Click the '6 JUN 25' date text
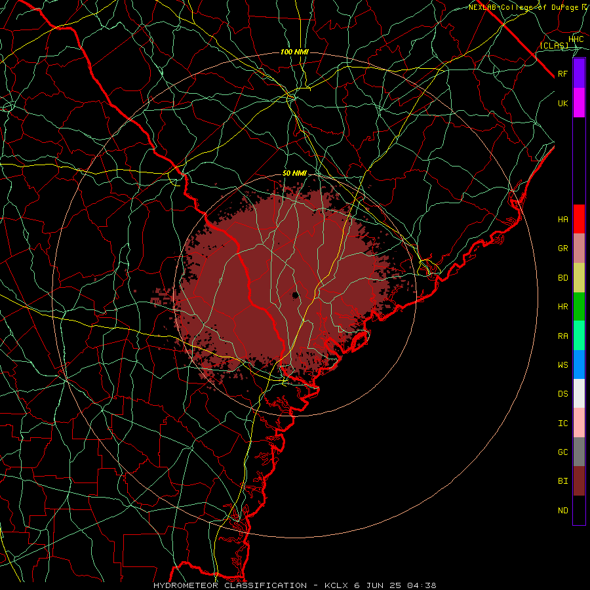This screenshot has width=590, height=590. [378, 585]
